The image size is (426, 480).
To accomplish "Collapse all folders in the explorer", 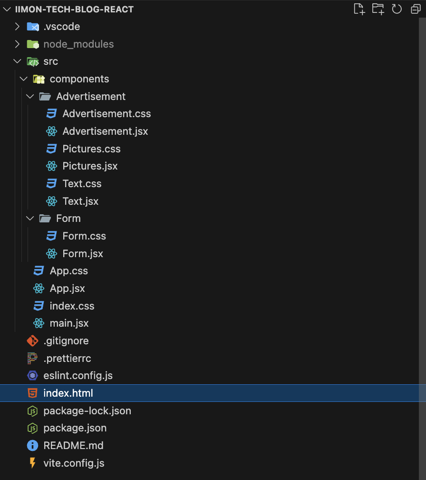I will 416,9.
